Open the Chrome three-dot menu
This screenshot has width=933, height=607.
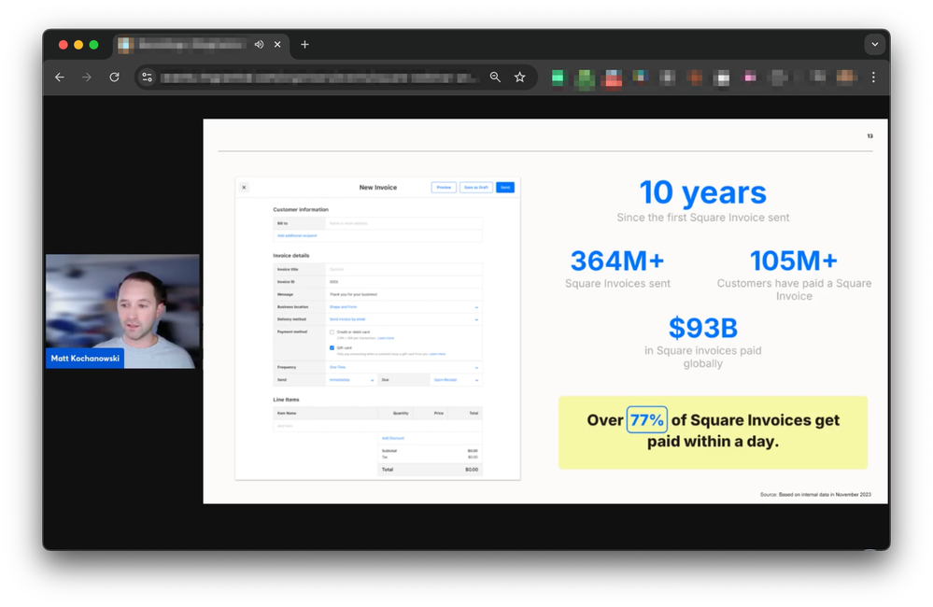[x=873, y=78]
